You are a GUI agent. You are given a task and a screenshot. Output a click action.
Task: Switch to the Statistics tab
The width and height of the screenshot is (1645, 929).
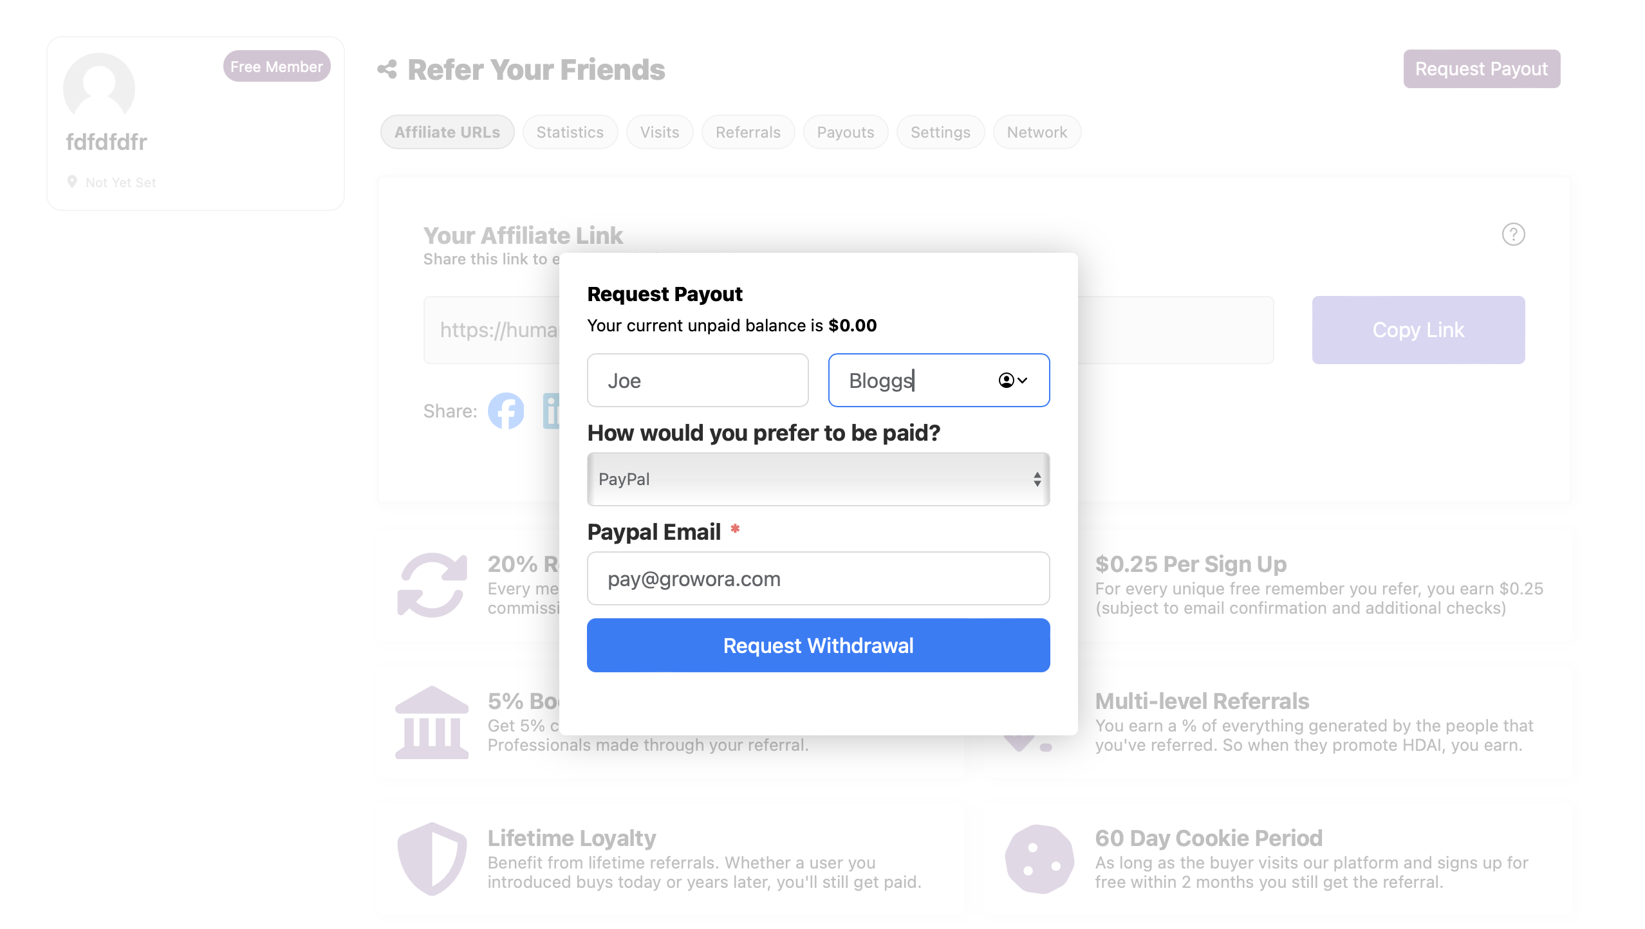[x=570, y=132]
